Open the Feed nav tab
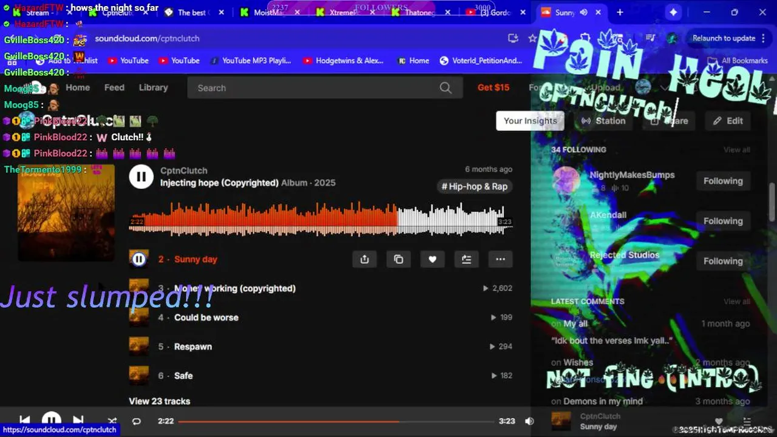 114,87
